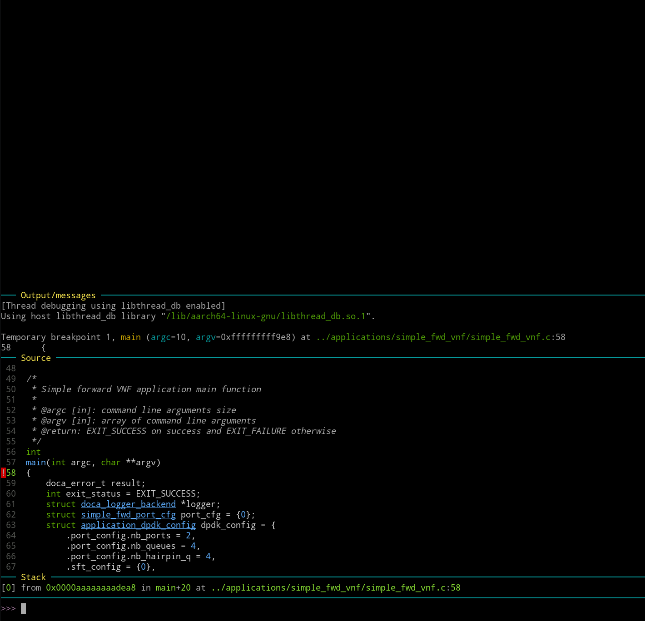The image size is (645, 621).
Task: Click the application_dpdk_config struct name
Action: [138, 525]
